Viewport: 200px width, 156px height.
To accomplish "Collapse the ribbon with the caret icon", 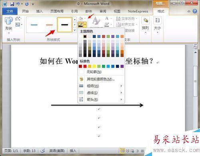I will pyautogui.click(x=189, y=12).
